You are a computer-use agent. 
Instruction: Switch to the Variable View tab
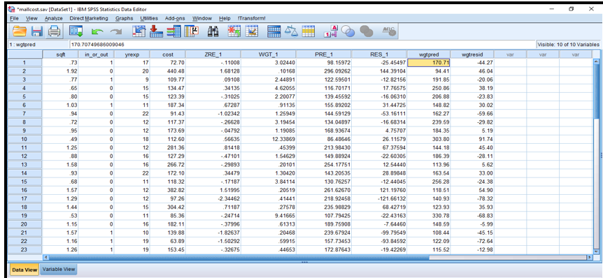[59, 270]
